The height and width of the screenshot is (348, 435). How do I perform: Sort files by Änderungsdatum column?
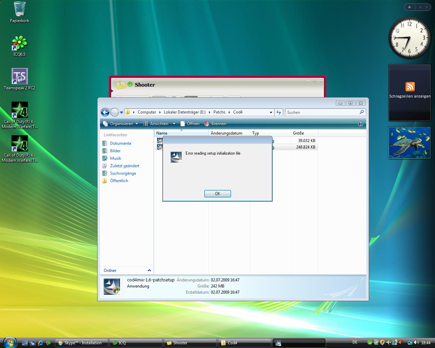pyautogui.click(x=229, y=133)
